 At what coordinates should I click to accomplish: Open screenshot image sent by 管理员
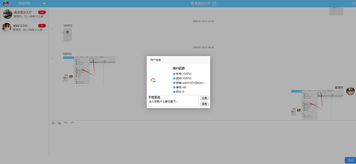coord(317,105)
